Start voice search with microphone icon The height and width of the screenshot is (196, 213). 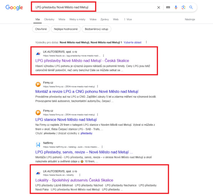point(176,7)
